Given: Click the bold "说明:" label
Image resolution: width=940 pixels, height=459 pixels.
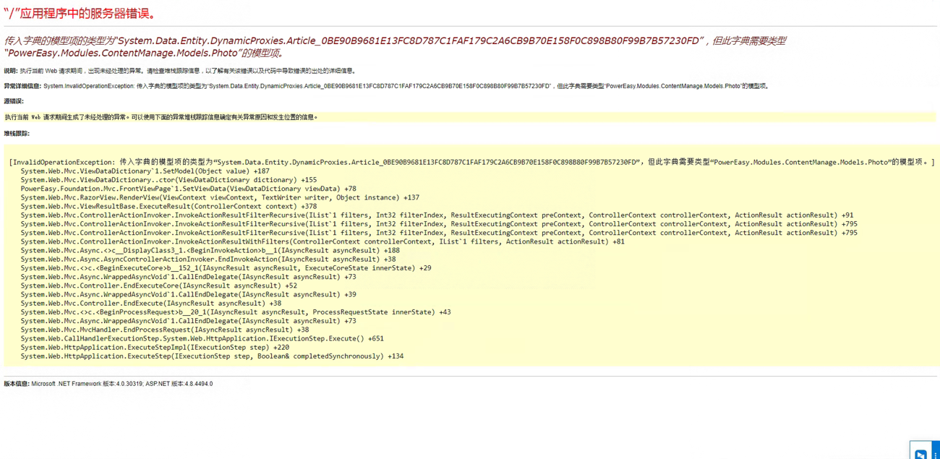Looking at the screenshot, I should [x=11, y=71].
